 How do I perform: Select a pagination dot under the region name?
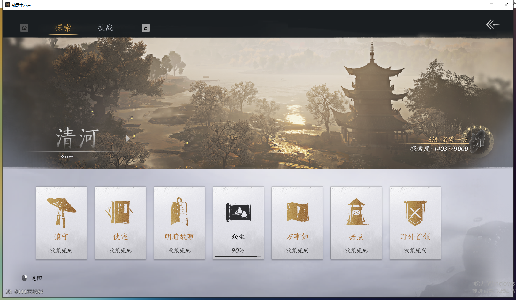[68, 157]
